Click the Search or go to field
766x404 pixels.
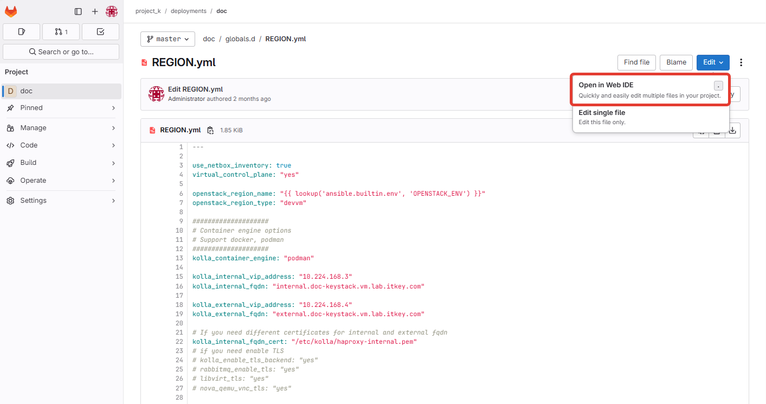pos(61,52)
